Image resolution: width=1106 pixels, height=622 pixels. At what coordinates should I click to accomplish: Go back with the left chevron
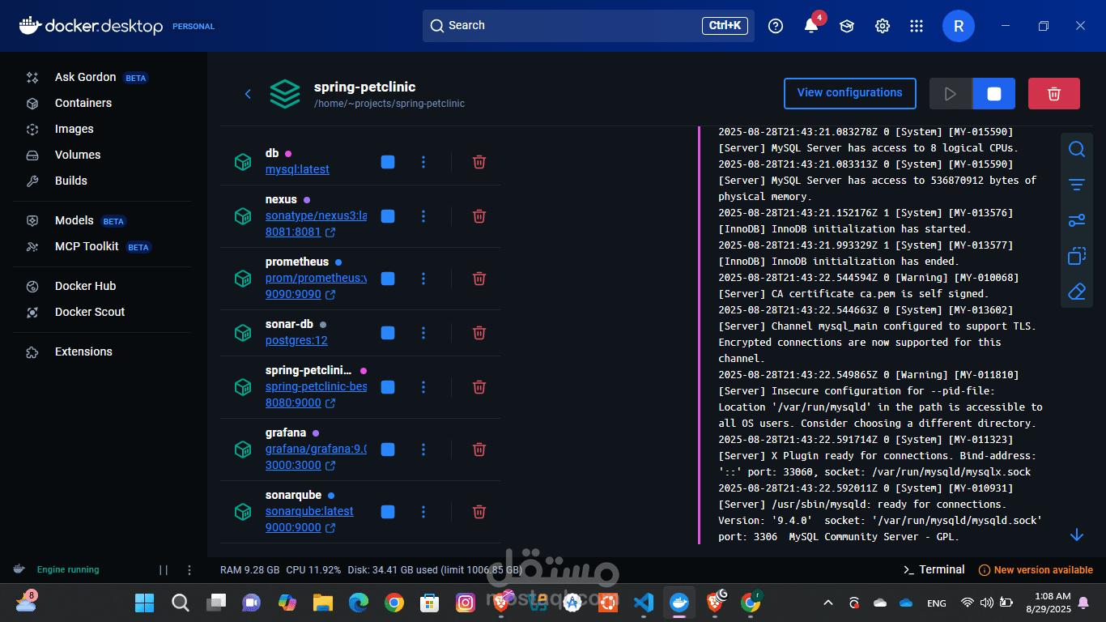248,94
